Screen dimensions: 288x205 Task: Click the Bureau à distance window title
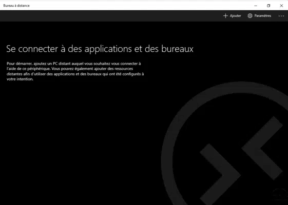[16, 6]
